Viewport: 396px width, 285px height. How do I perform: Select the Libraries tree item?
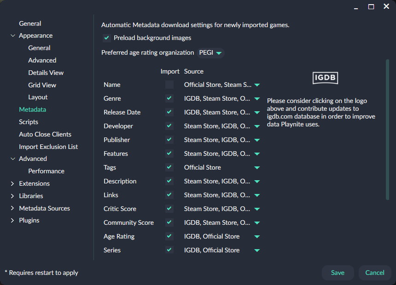pyautogui.click(x=31, y=196)
